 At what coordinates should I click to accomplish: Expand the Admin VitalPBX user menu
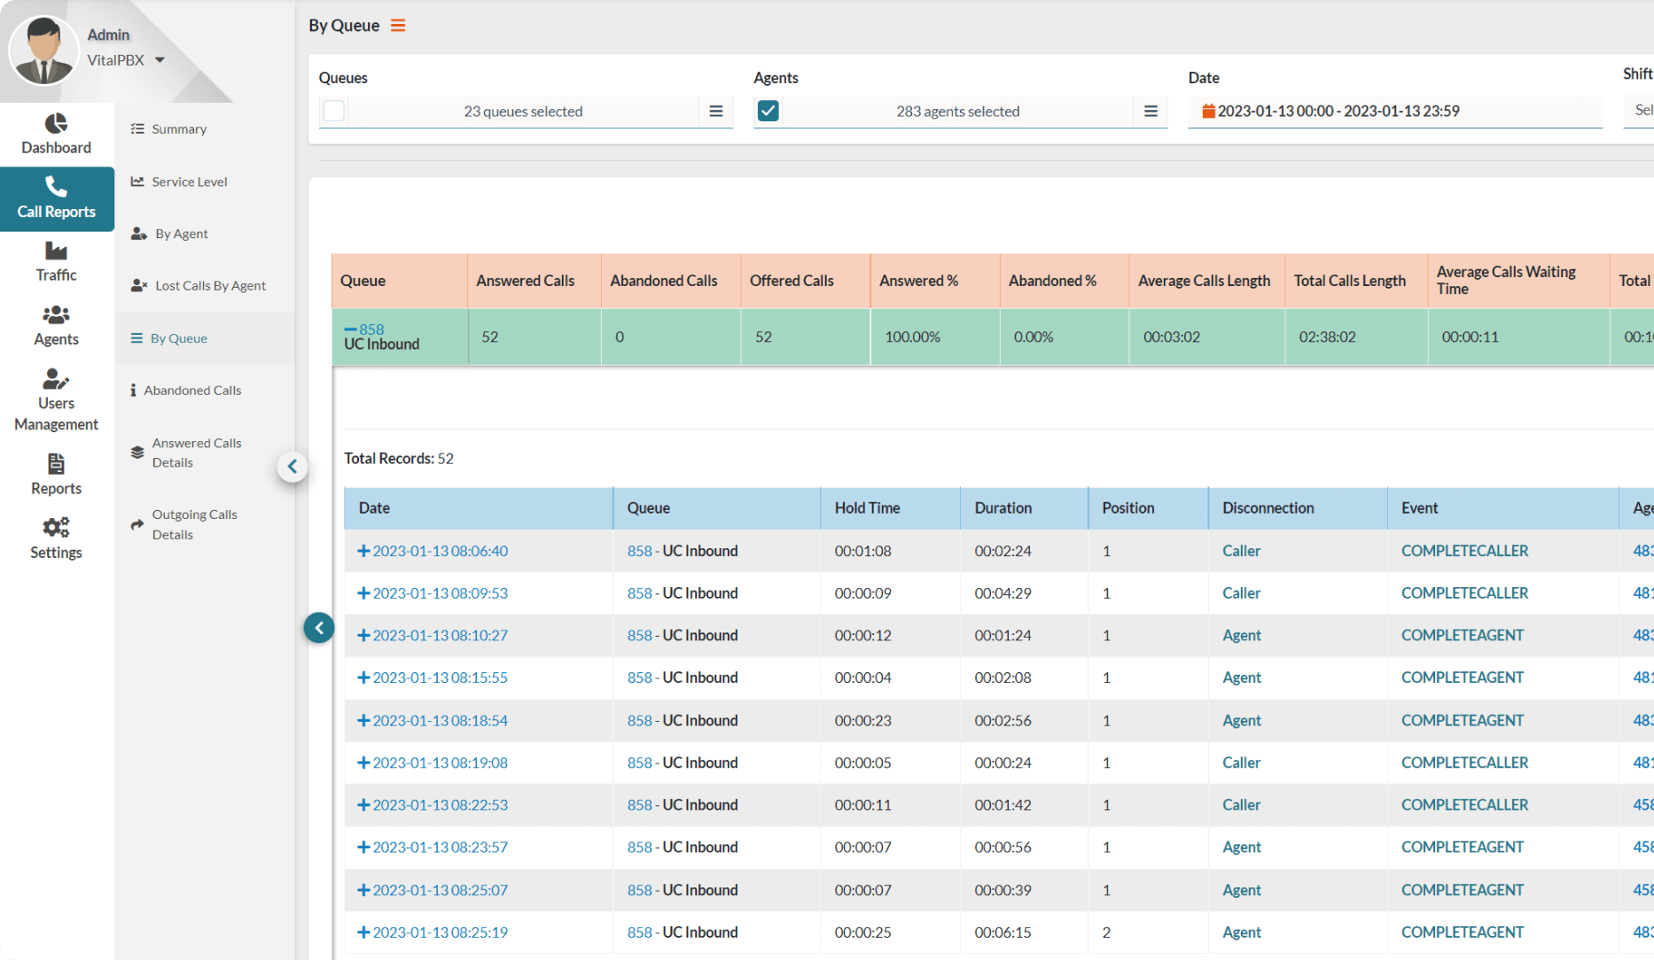pyautogui.click(x=160, y=60)
